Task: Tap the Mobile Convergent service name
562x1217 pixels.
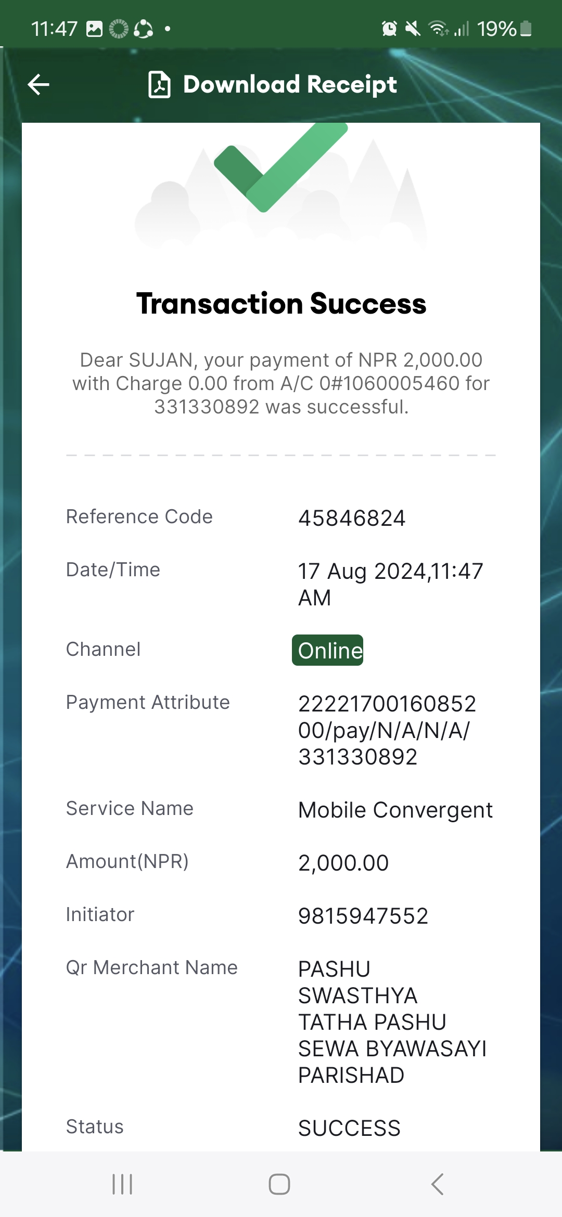Action: [395, 810]
